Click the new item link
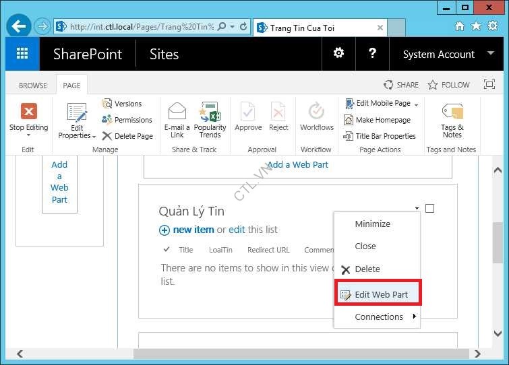509x365 pixels. 193,230
